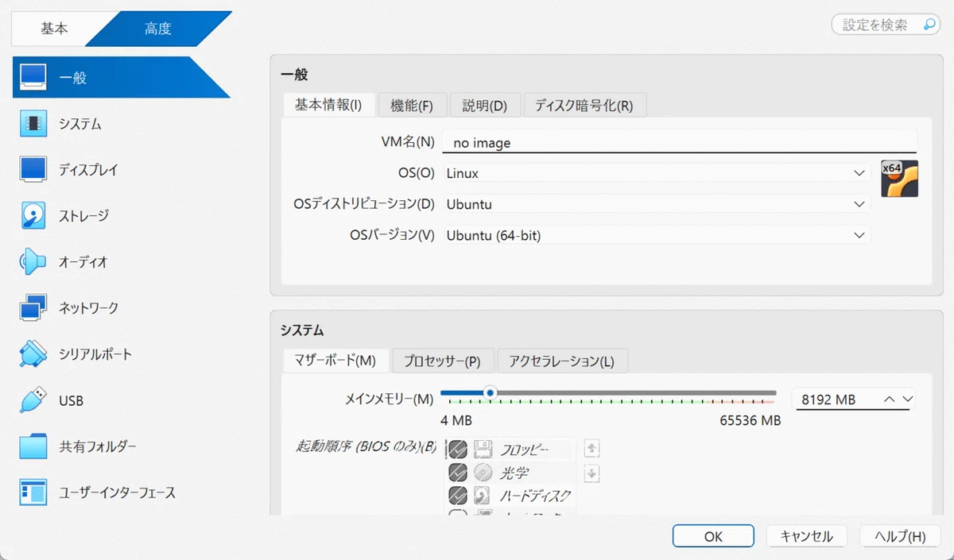
Task: Toggle the フロッピー boot checkbox
Action: [457, 450]
